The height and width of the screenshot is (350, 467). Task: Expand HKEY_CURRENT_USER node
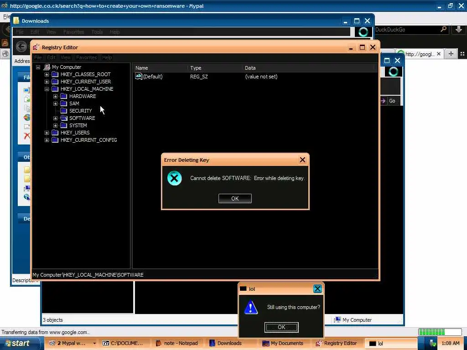pyautogui.click(x=47, y=82)
